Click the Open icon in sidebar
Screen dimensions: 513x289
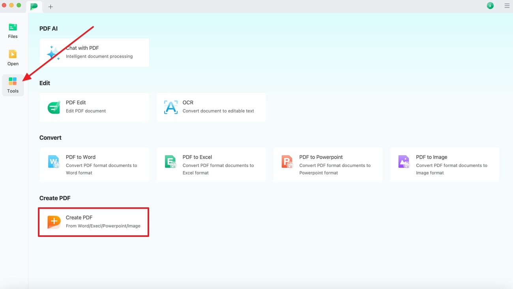tap(13, 54)
